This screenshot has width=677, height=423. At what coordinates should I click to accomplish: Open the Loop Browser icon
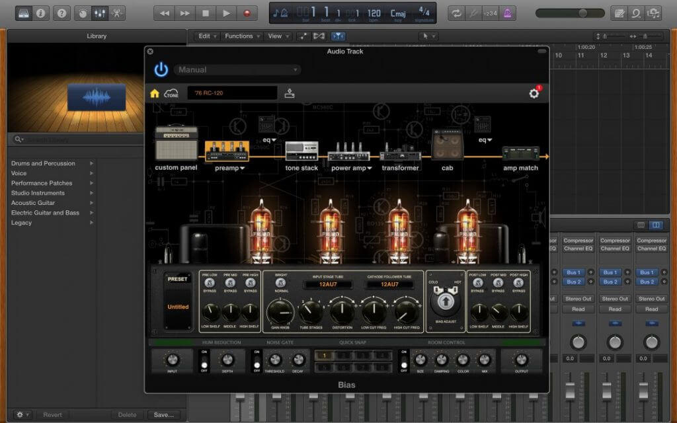pos(636,13)
